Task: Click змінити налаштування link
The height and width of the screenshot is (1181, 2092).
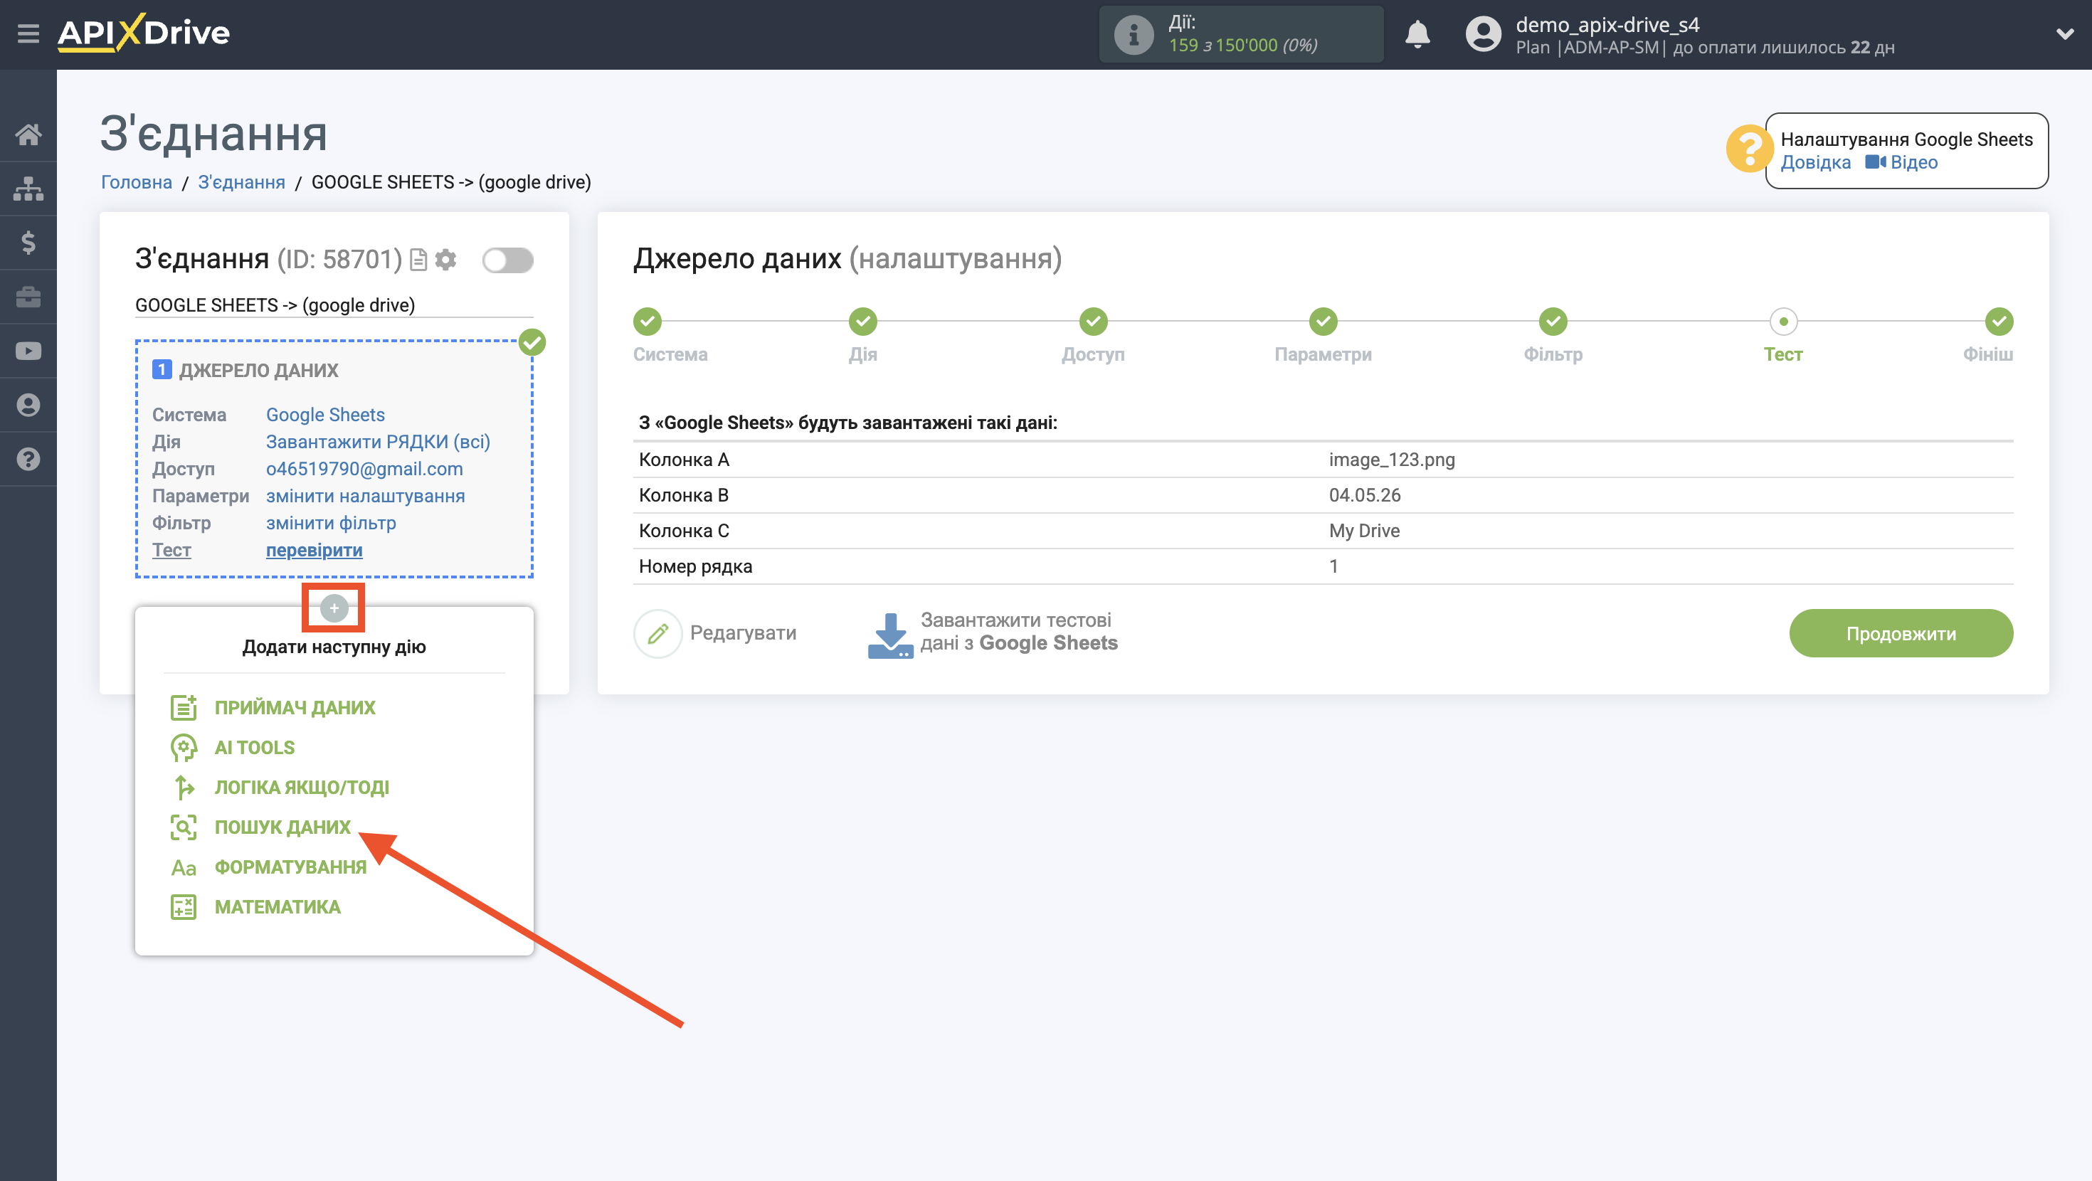Action: pos(366,495)
